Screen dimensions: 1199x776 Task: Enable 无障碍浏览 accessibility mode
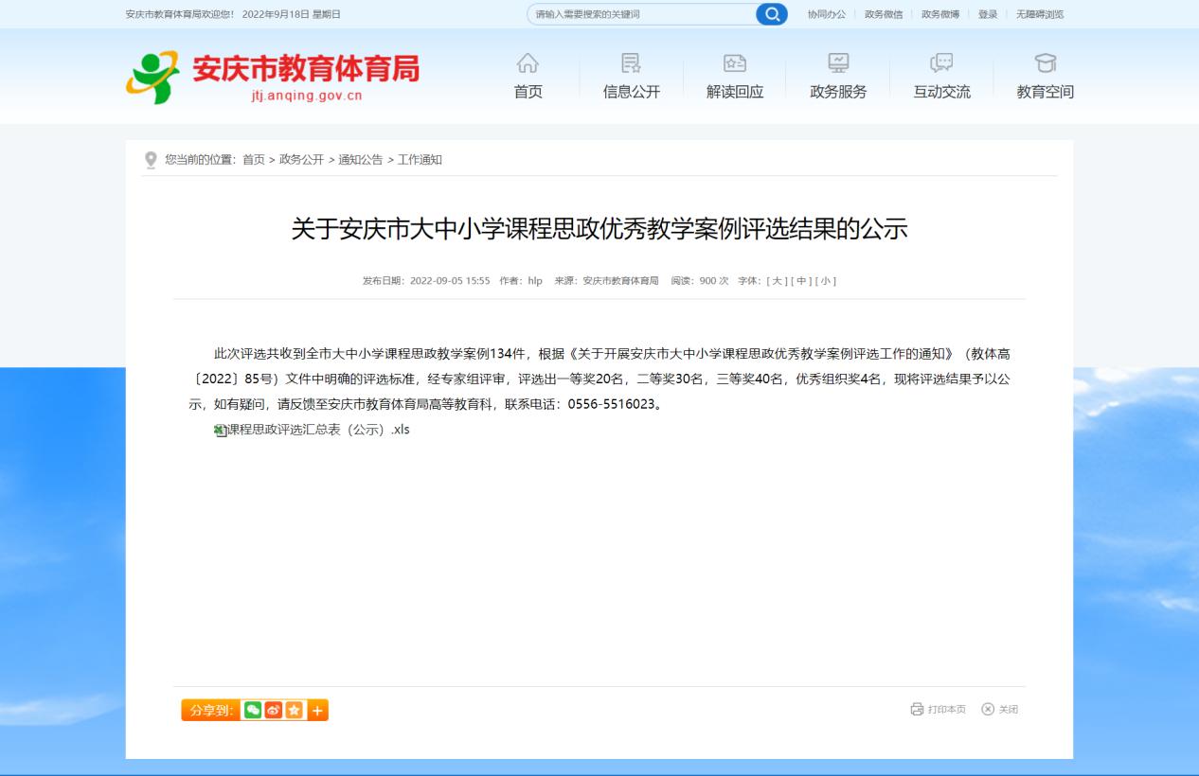tap(1042, 13)
